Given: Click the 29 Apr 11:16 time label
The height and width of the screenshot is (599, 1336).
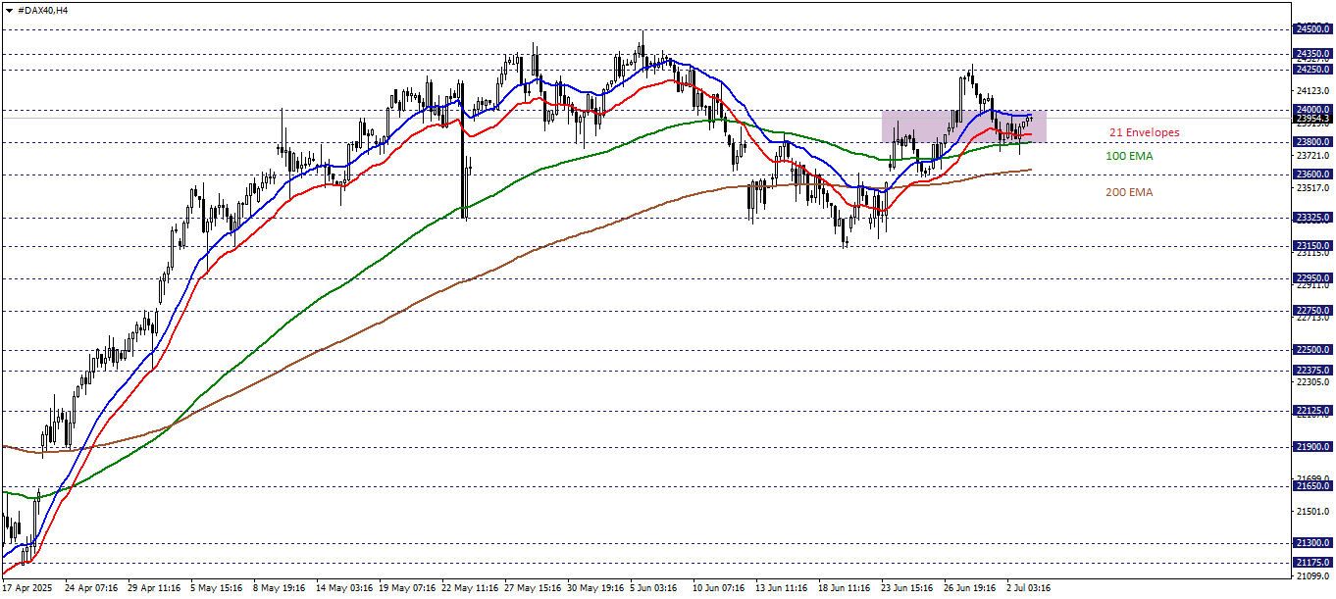Looking at the screenshot, I should click(x=154, y=588).
